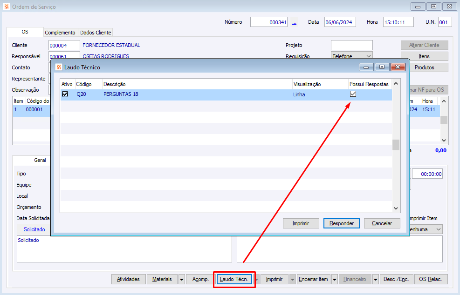Expand the Materiais dropdown arrow
This screenshot has width=460, height=295.
pos(182,279)
